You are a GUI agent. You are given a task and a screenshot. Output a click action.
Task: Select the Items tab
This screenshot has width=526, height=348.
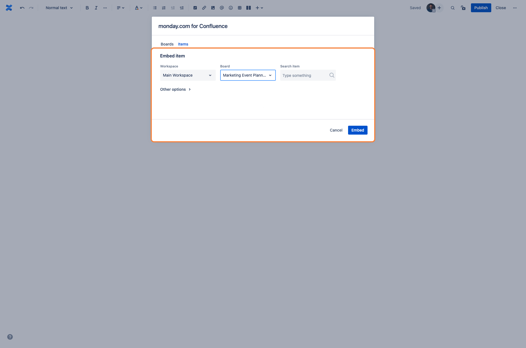[183, 44]
